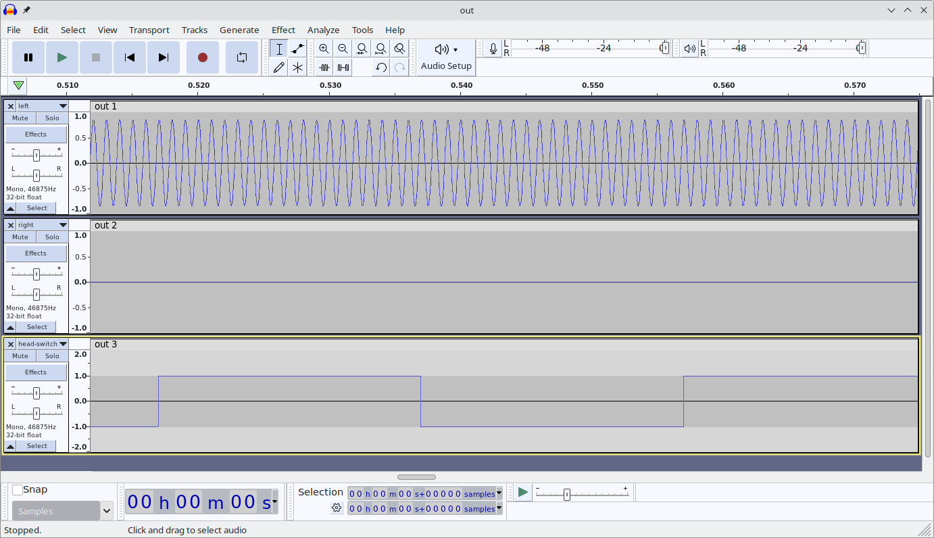
Task: Click the greyed Redo arrow icon
Action: pos(400,68)
